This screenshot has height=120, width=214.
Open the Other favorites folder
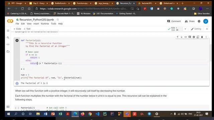click(x=202, y=13)
